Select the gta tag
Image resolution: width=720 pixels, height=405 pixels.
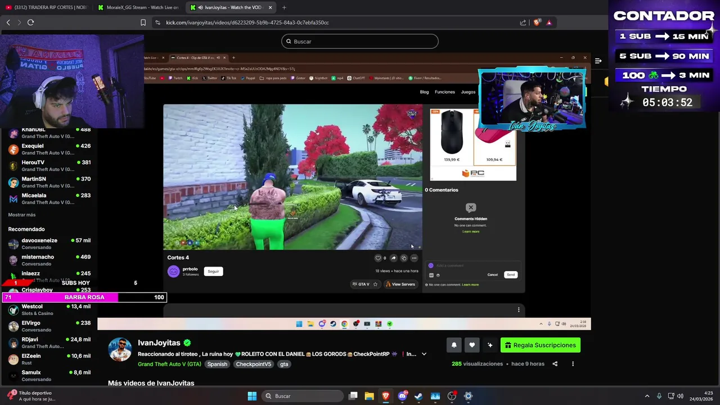pos(284,364)
